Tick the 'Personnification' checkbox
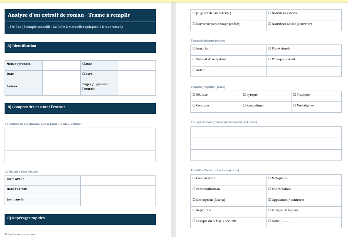The image size is (348, 237). tap(194, 189)
